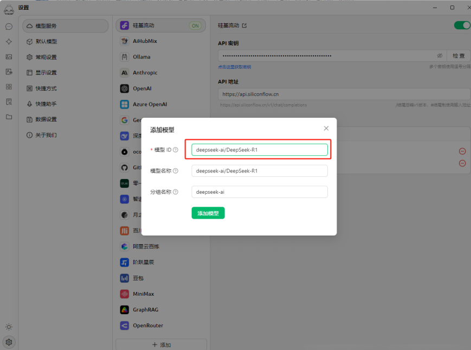Toggle the ON badge on 硅基流动 row
The width and height of the screenshot is (471, 350).
pyautogui.click(x=195, y=26)
